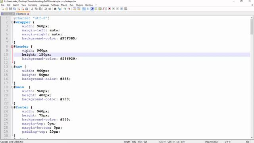Save all open files with the Save All icon
254x143 pixels.
[14, 9]
